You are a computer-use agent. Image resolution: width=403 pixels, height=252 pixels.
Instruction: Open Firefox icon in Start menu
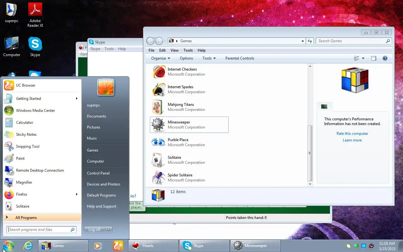(x=9, y=194)
